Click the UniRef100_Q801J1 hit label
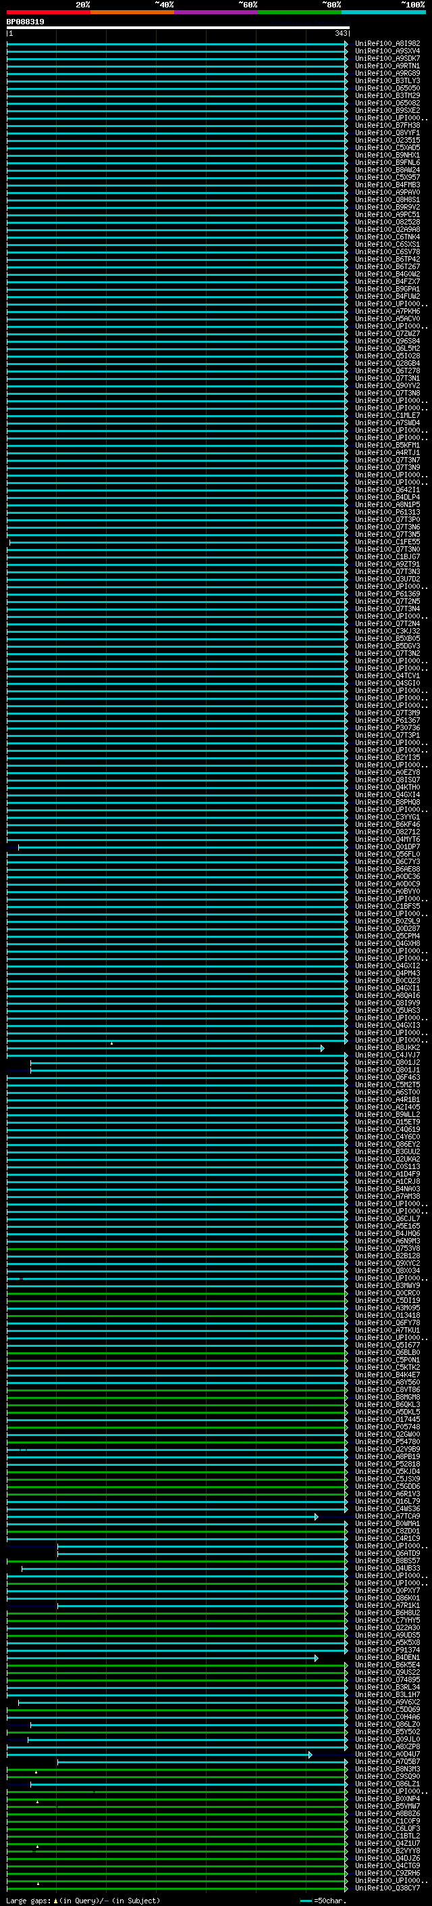The width and height of the screenshot is (432, 1906). point(387,1070)
